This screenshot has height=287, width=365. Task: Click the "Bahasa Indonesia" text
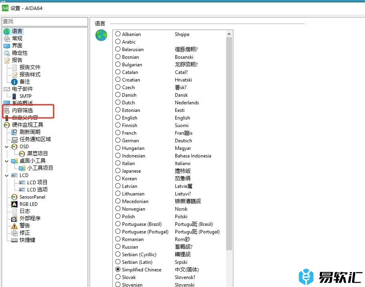point(193,156)
